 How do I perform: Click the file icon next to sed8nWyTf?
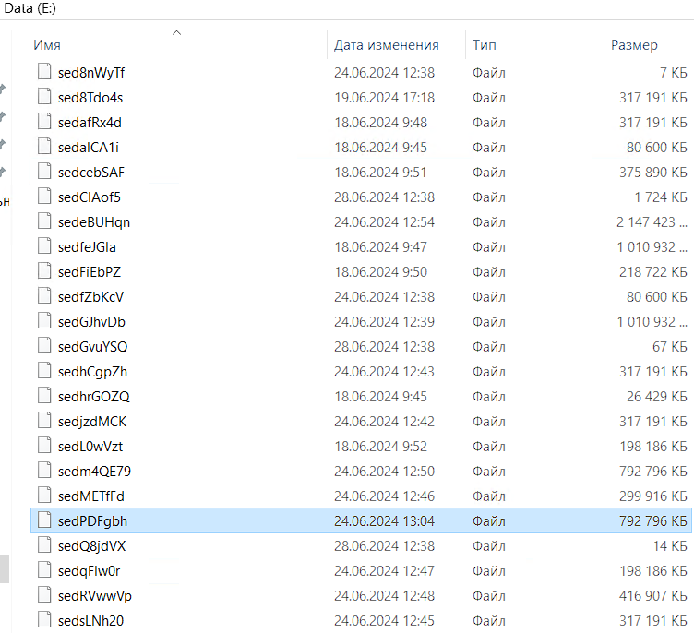pyautogui.click(x=43, y=72)
